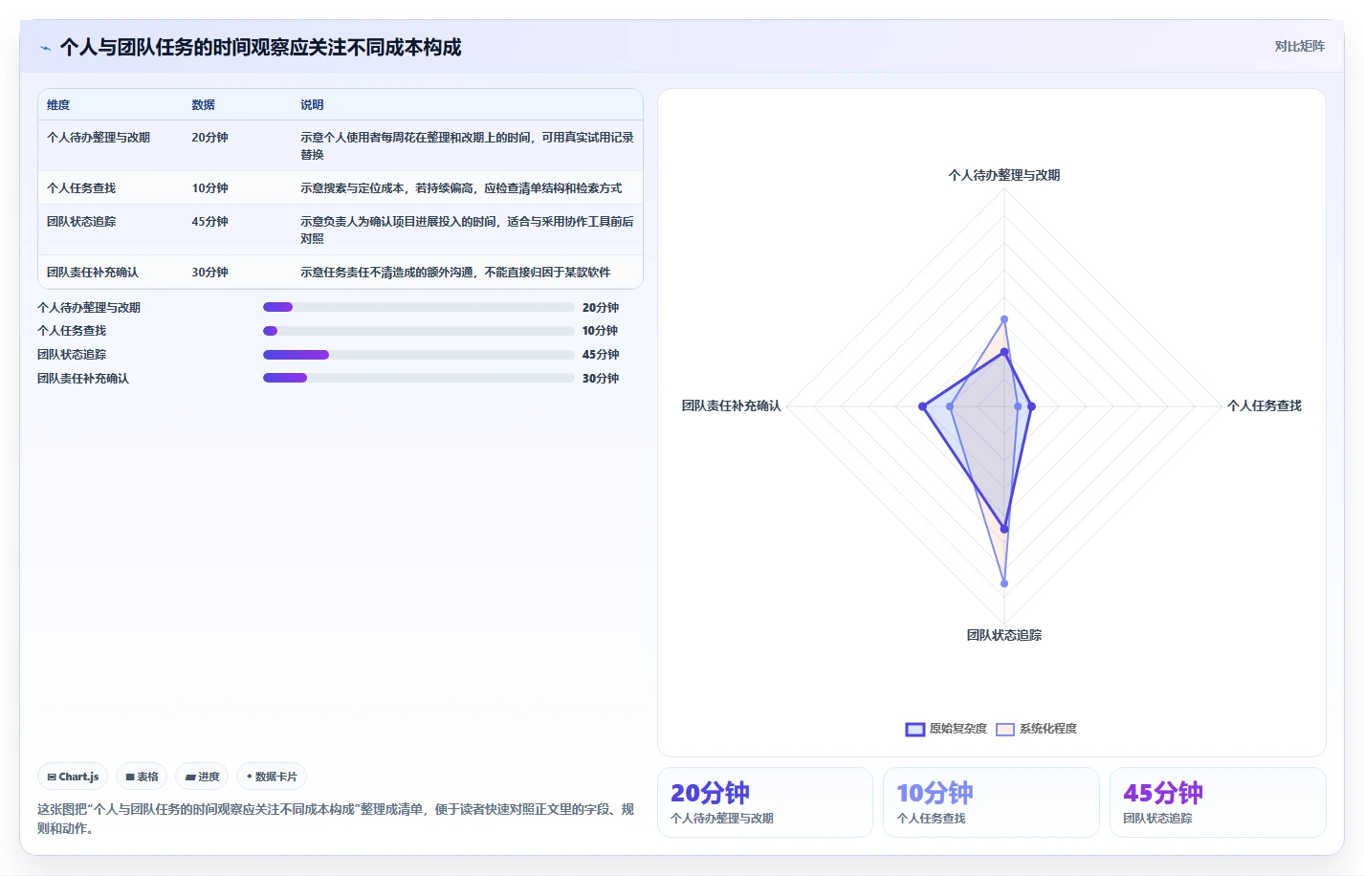Open the 20分钟 data card
Viewport: 1364px width, 876px height.
click(x=765, y=802)
